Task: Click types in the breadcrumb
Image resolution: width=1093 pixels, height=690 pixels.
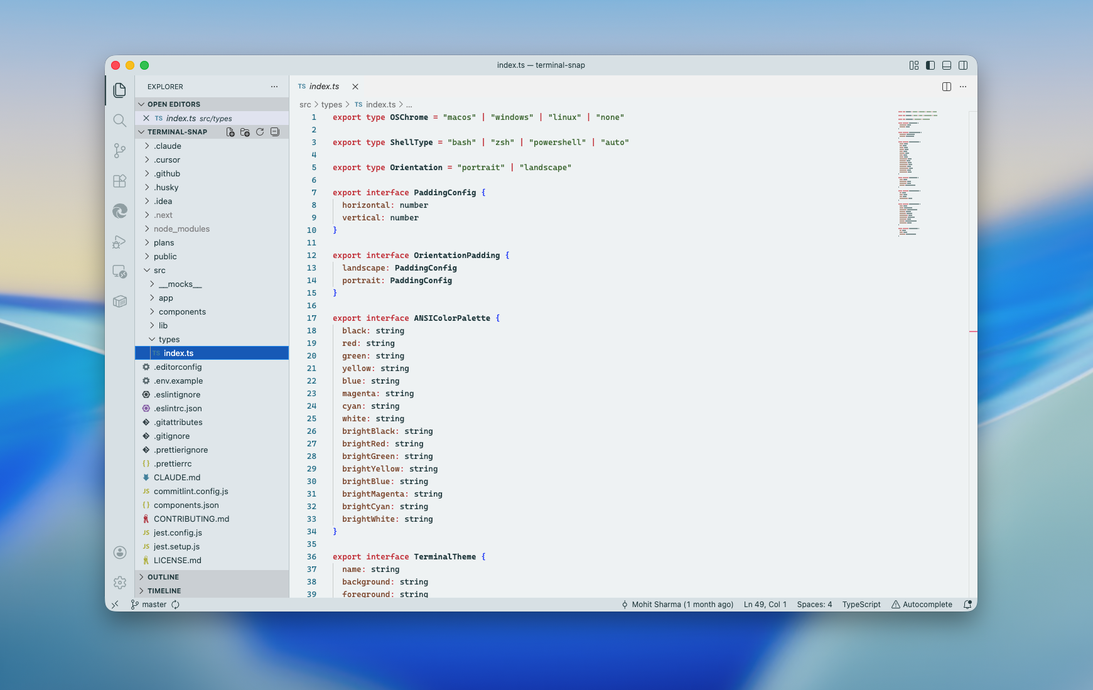Action: (331, 105)
